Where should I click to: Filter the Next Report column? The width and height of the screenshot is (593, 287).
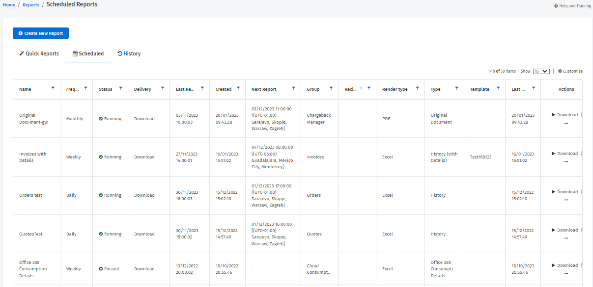(x=294, y=89)
